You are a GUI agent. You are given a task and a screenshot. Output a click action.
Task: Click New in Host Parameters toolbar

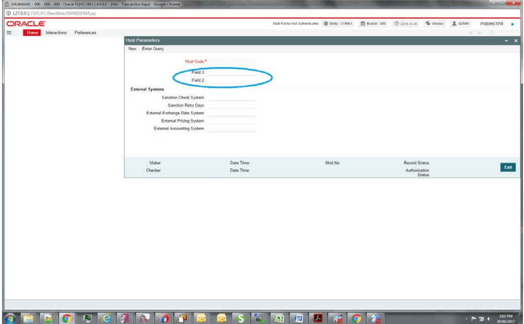(133, 48)
